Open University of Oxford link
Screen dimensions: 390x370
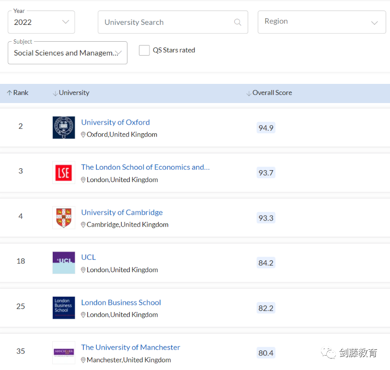click(115, 122)
